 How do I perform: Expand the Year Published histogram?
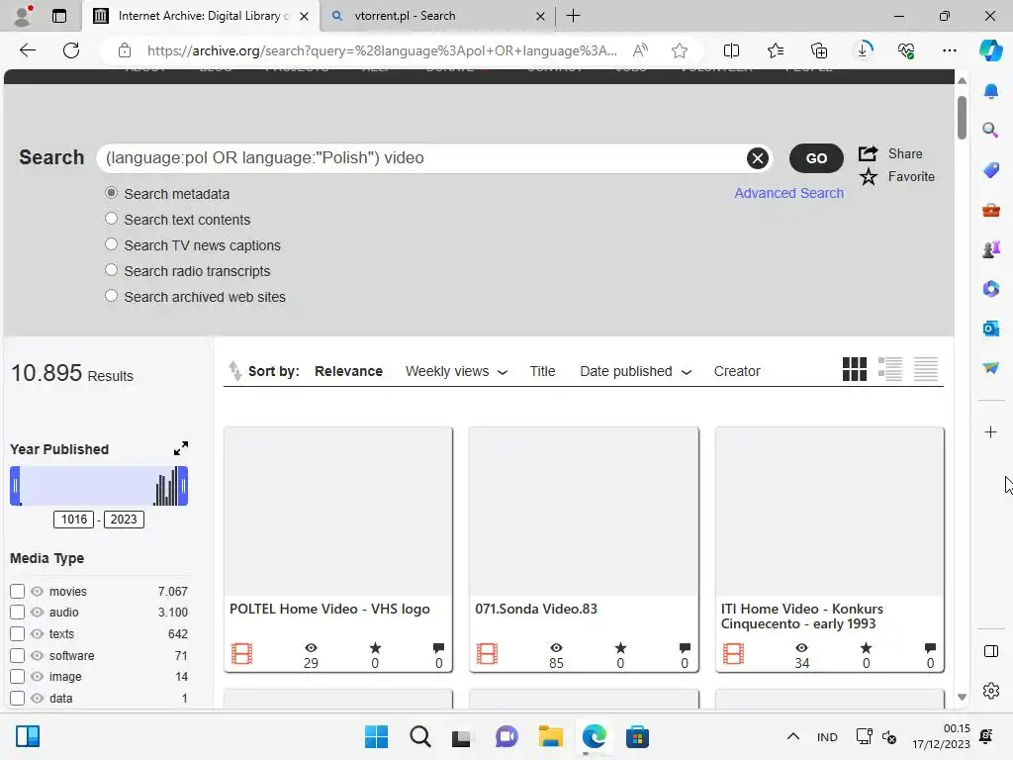(x=181, y=448)
